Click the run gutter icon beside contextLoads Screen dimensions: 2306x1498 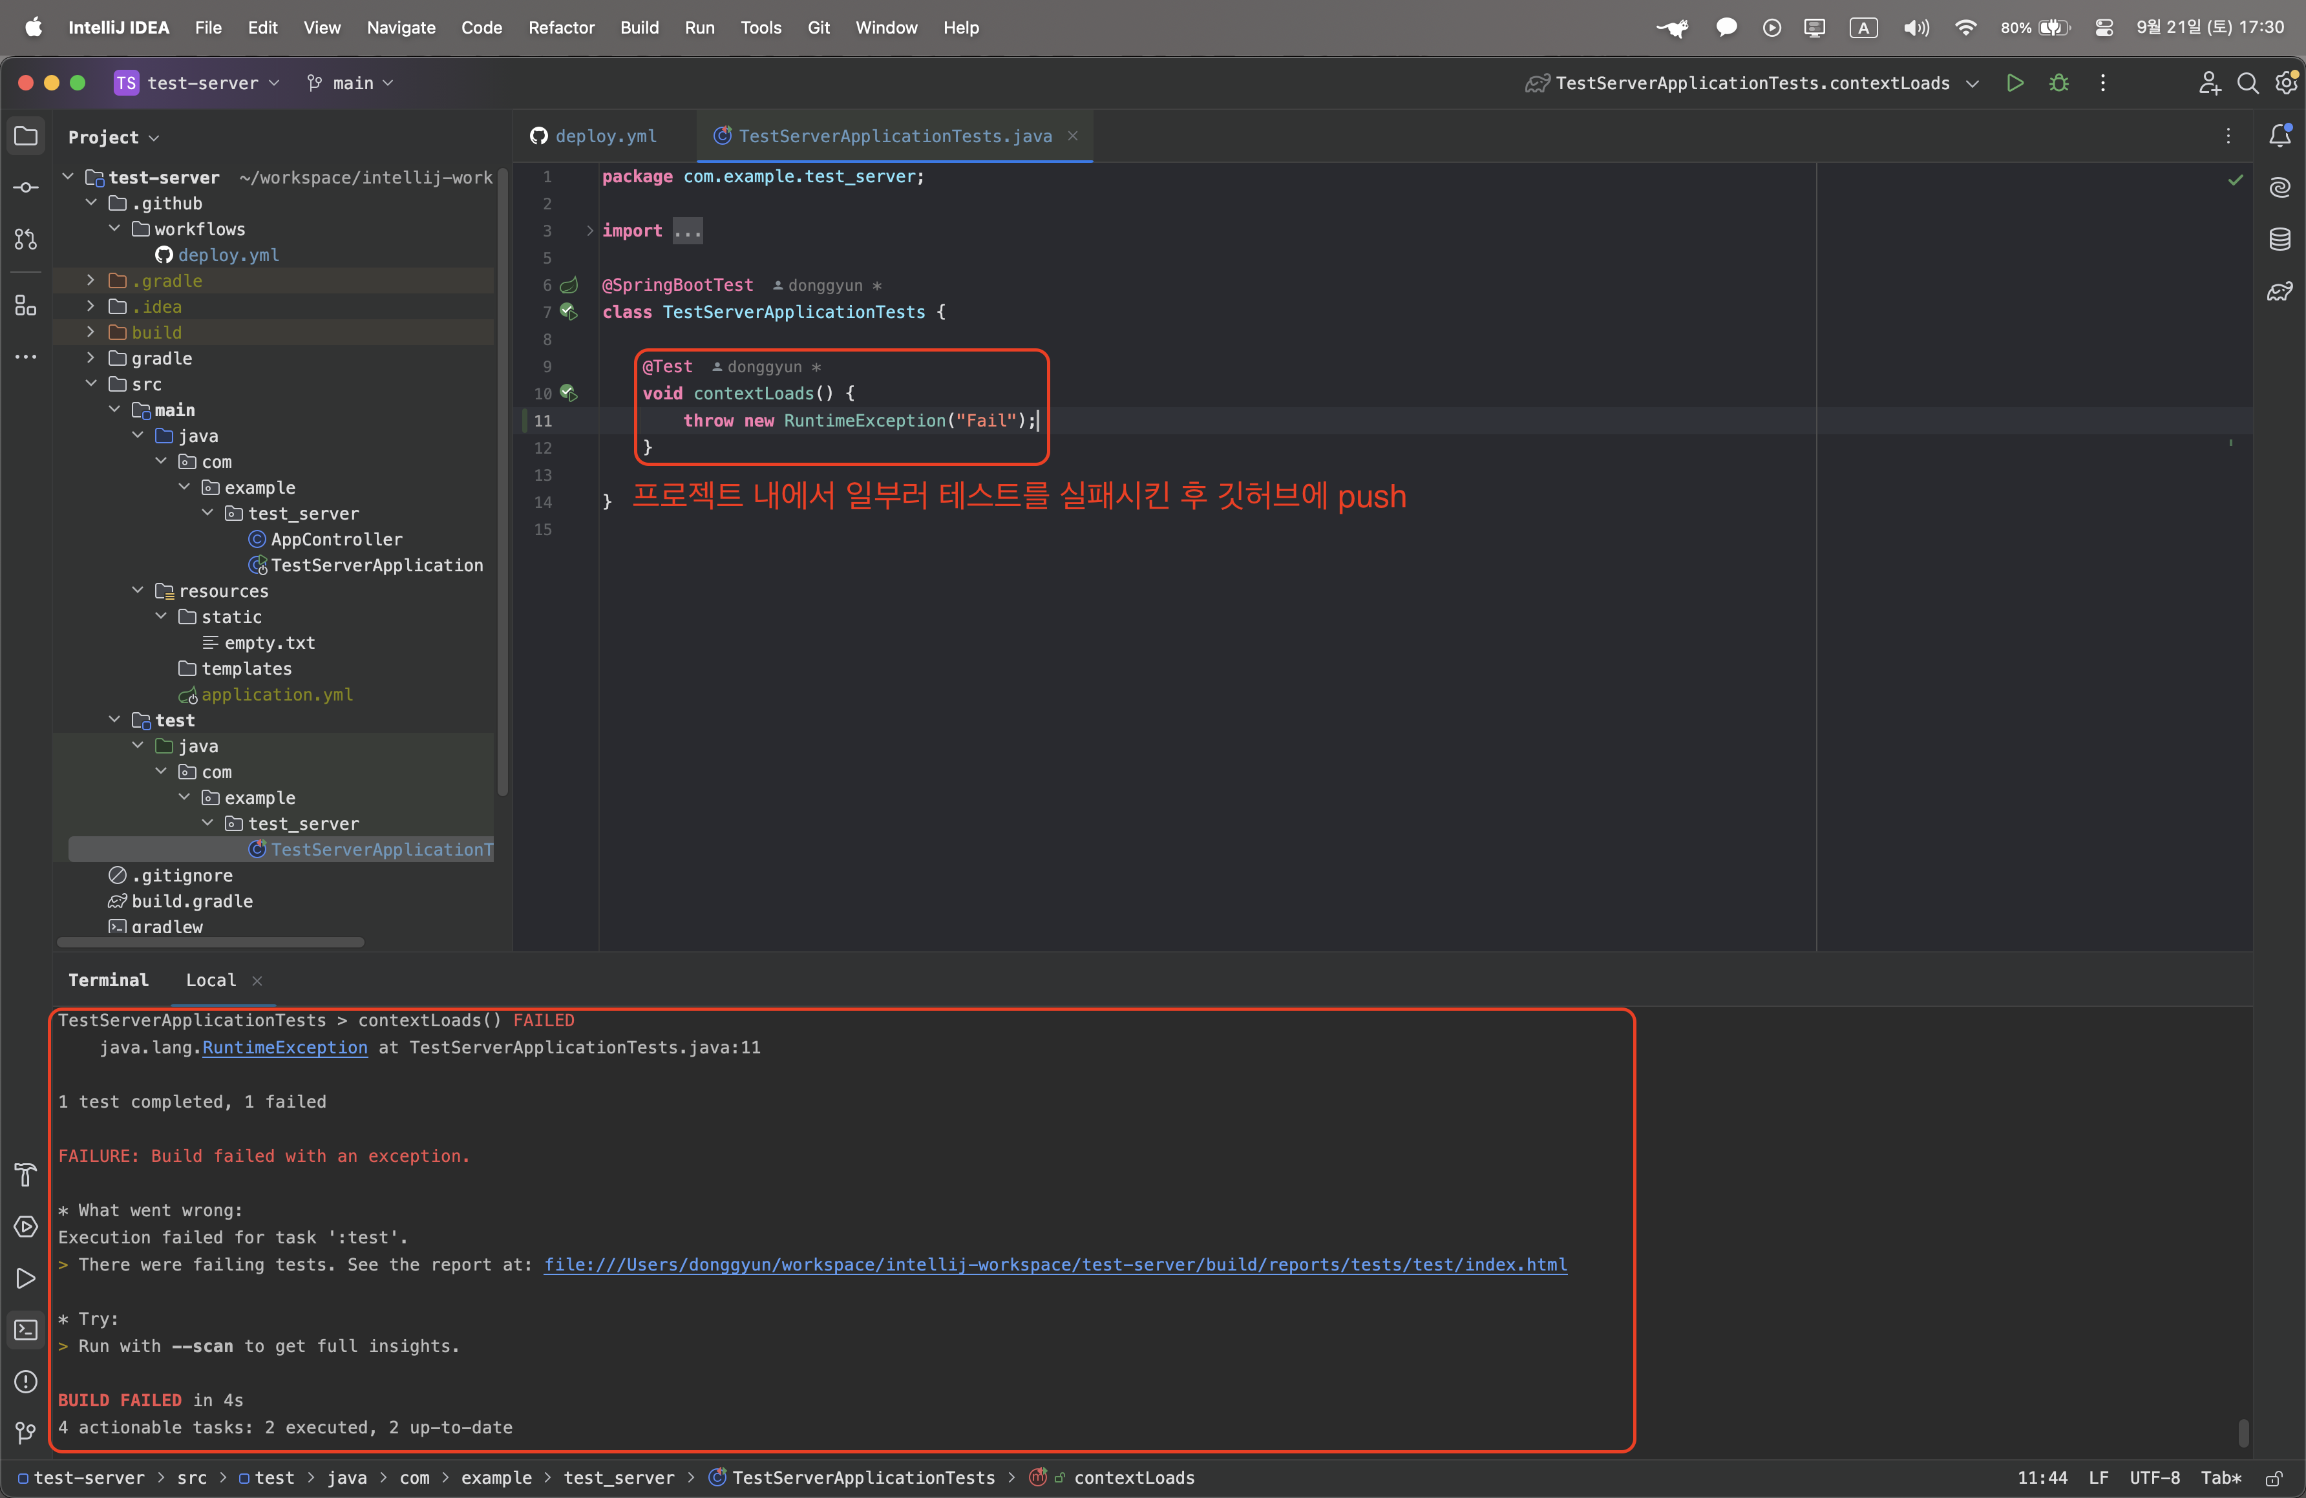[569, 394]
